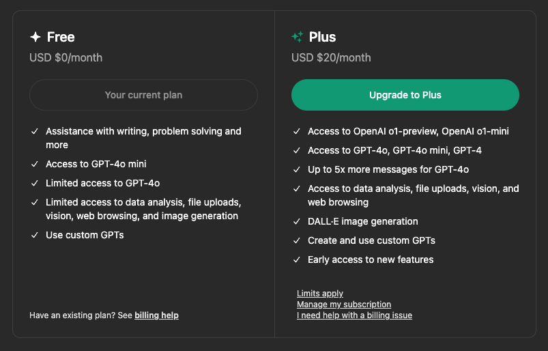The height and width of the screenshot is (351, 548).
Task: Click the checkmark beside "Access to GPT-4o mini"
Action: 34,164
